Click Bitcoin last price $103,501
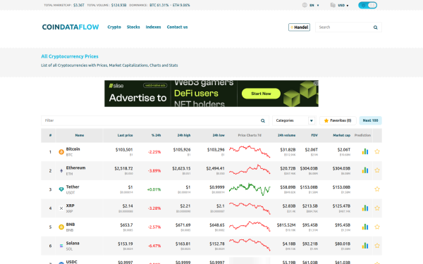Image resolution: width=423 pixels, height=264 pixels. pyautogui.click(x=124, y=149)
